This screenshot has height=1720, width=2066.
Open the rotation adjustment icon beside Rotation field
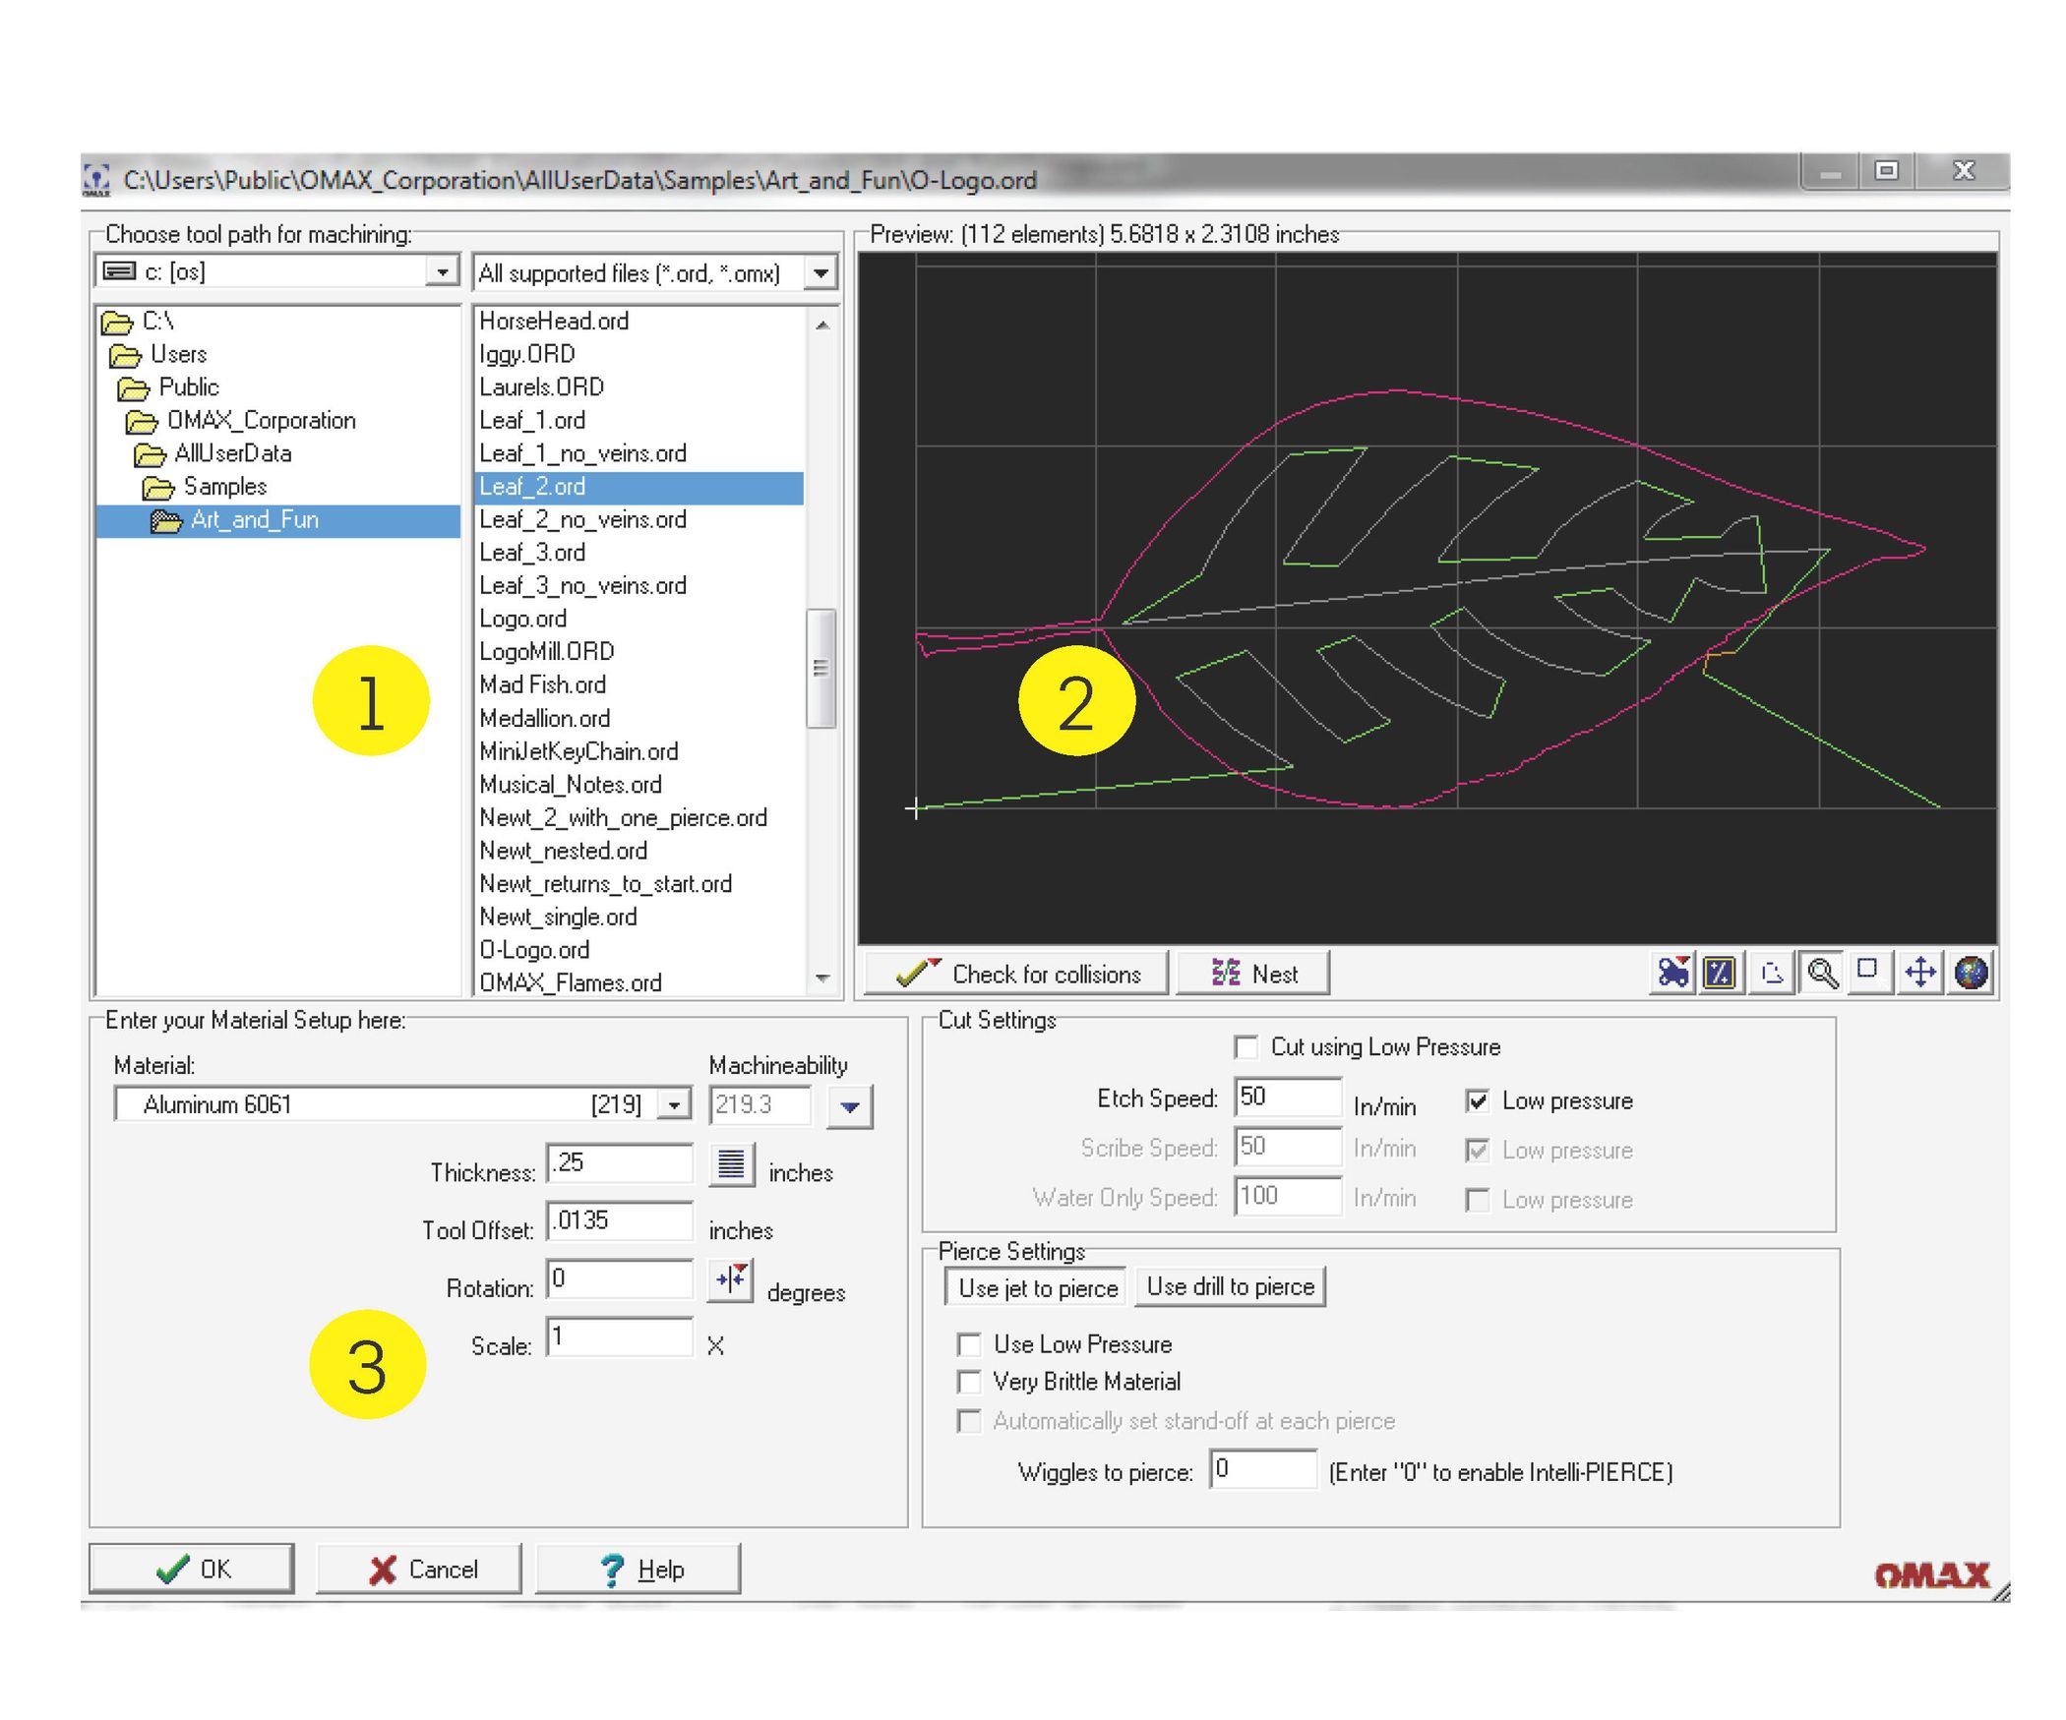pos(732,1280)
